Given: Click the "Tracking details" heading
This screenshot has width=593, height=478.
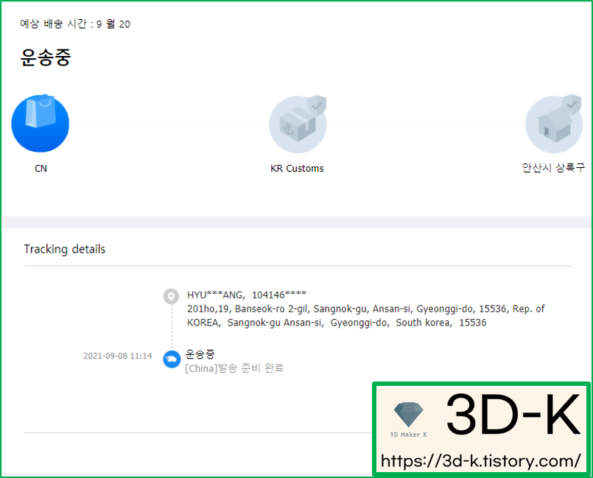Looking at the screenshot, I should 65,249.
